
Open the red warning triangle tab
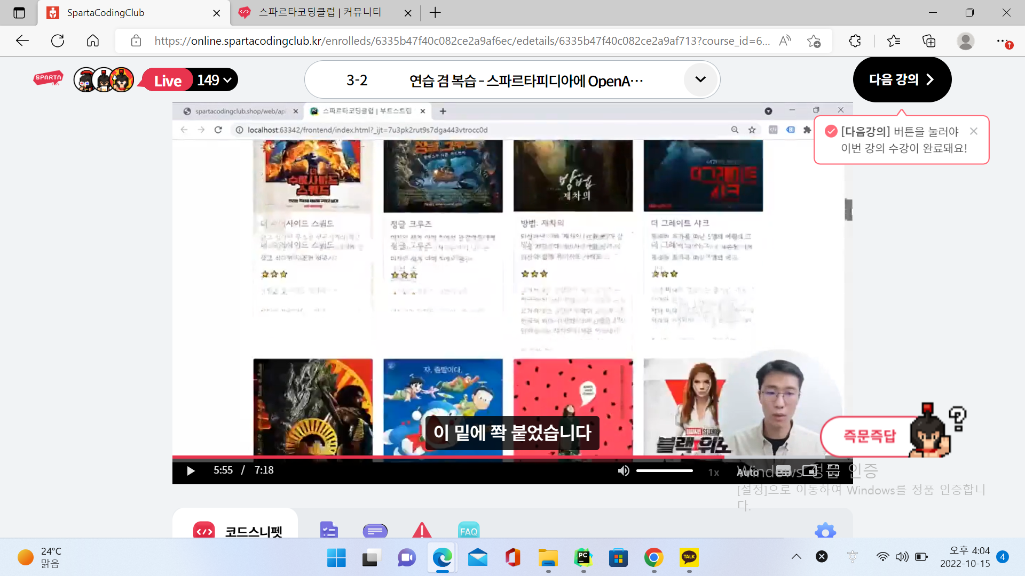point(422,530)
